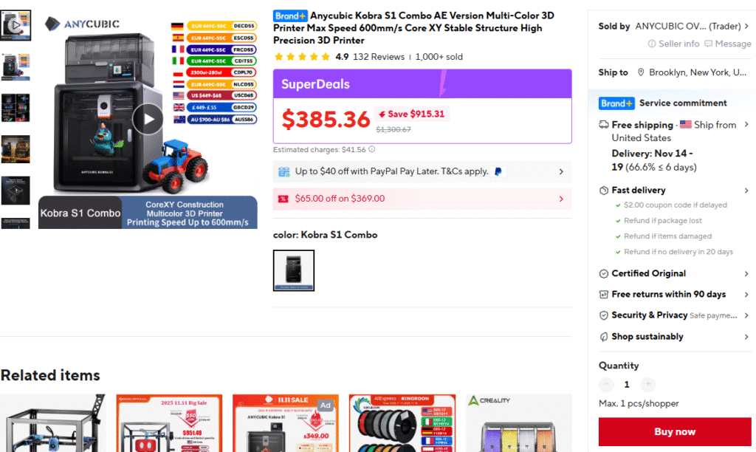This screenshot has height=452, width=756.
Task: Play the product video on main image
Action: click(x=148, y=119)
